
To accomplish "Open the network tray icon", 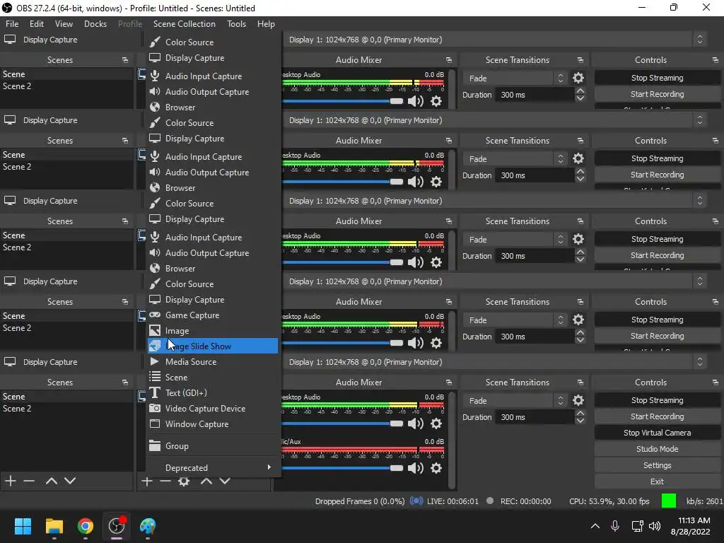I will click(637, 526).
